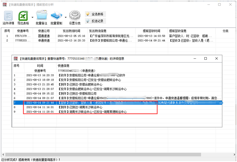237x162 pixels.
Task: Click the 提前签收时间 column header
Action: pyautogui.click(x=152, y=31)
